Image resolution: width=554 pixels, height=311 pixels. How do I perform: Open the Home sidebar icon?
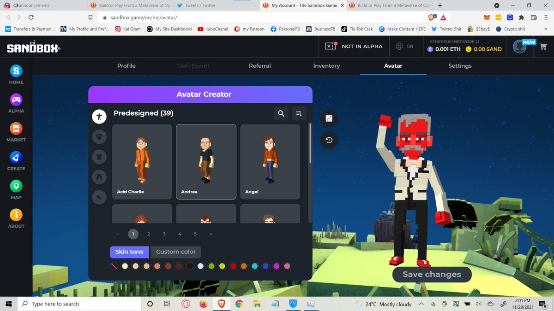[16, 70]
